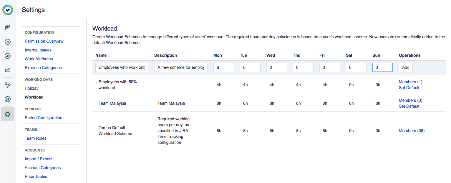Open the Tempo calendar icon
Viewport: 451px width, 183px height.
click(x=7, y=28)
